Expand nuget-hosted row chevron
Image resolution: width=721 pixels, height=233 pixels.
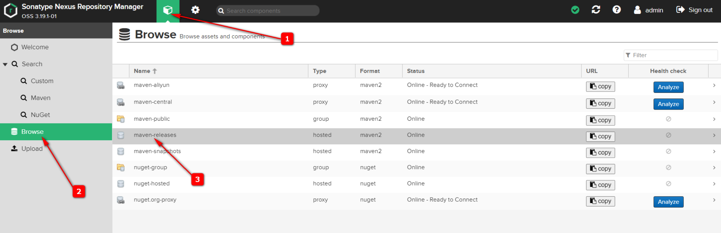pos(714,184)
